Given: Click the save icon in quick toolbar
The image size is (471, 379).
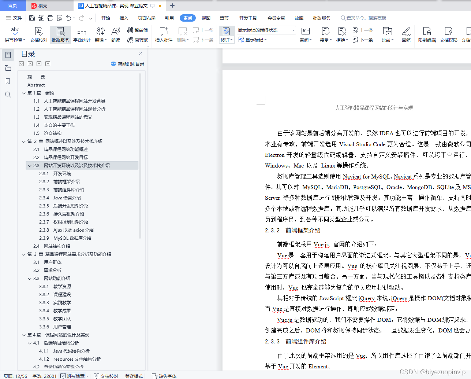Looking at the screenshot, I should (x=32, y=18).
